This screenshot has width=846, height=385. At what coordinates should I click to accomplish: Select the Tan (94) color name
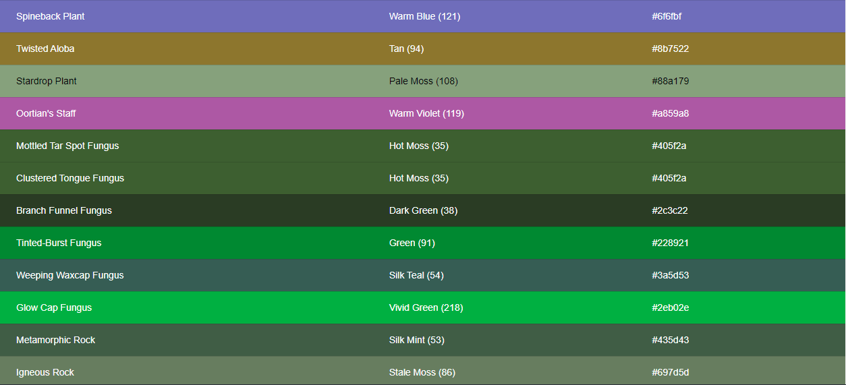tap(407, 49)
